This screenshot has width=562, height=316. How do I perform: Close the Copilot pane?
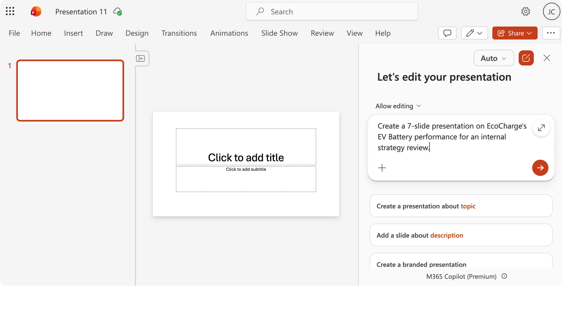pos(547,58)
